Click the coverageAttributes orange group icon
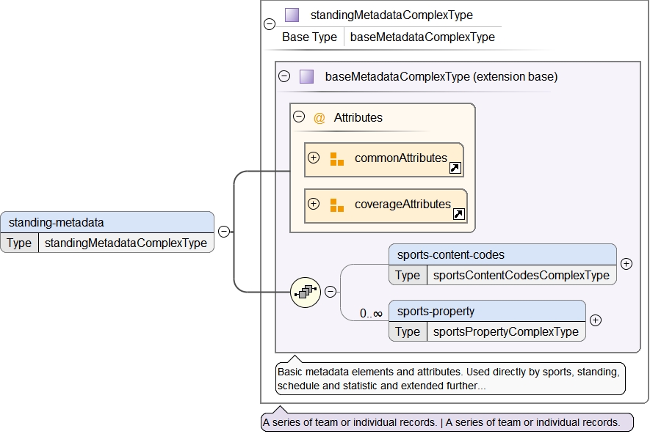This screenshot has width=650, height=434. tap(336, 205)
